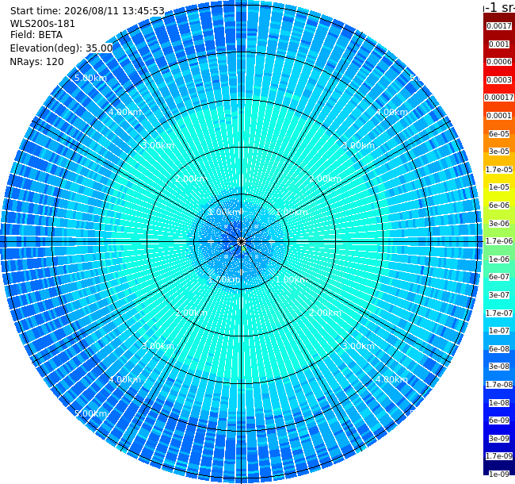Image resolution: width=515 pixels, height=484 pixels.
Task: Click the Field: BETA label
Action: pyautogui.click(x=36, y=35)
